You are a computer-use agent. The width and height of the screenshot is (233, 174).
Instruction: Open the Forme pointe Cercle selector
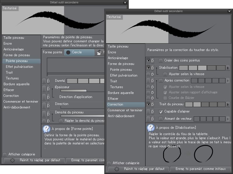(x=79, y=52)
